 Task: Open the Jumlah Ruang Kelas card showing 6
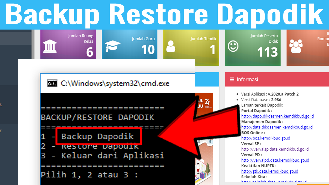(x=68, y=44)
